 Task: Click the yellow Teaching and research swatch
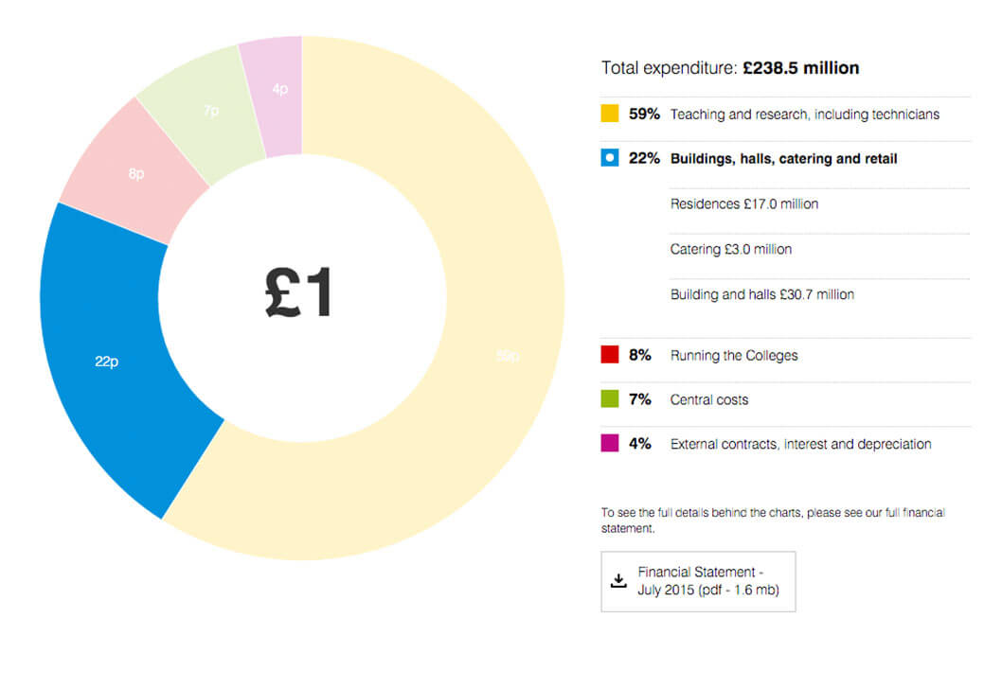coord(610,115)
